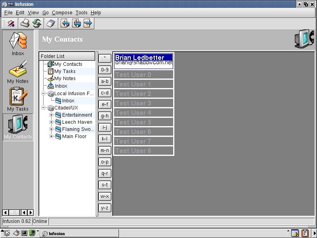
Task: Open the Help menu
Action: 95,13
